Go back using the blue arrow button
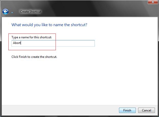Image resolution: width=159 pixels, height=117 pixels. (x=5, y=12)
